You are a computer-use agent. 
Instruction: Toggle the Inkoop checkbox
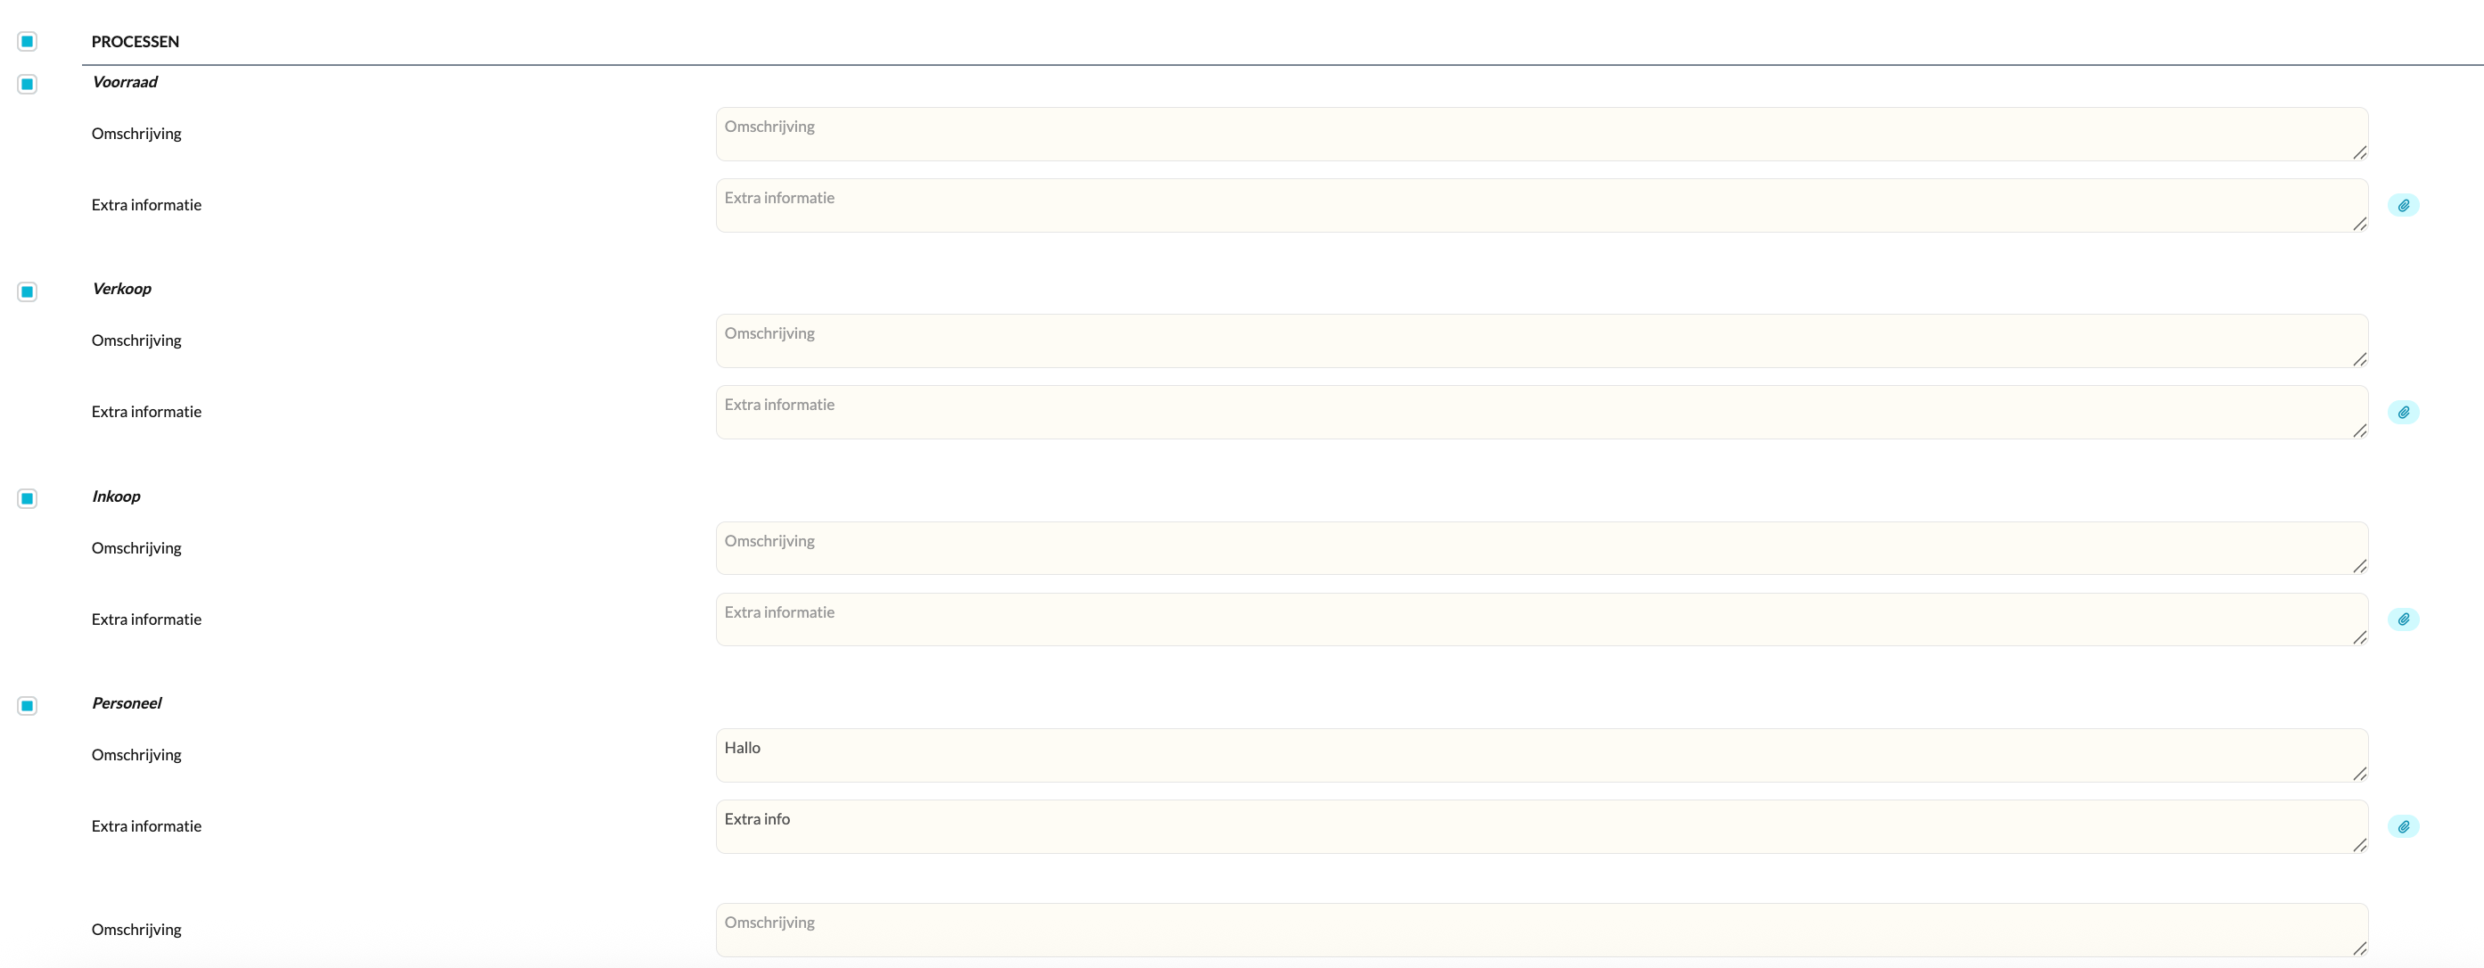[x=27, y=498]
